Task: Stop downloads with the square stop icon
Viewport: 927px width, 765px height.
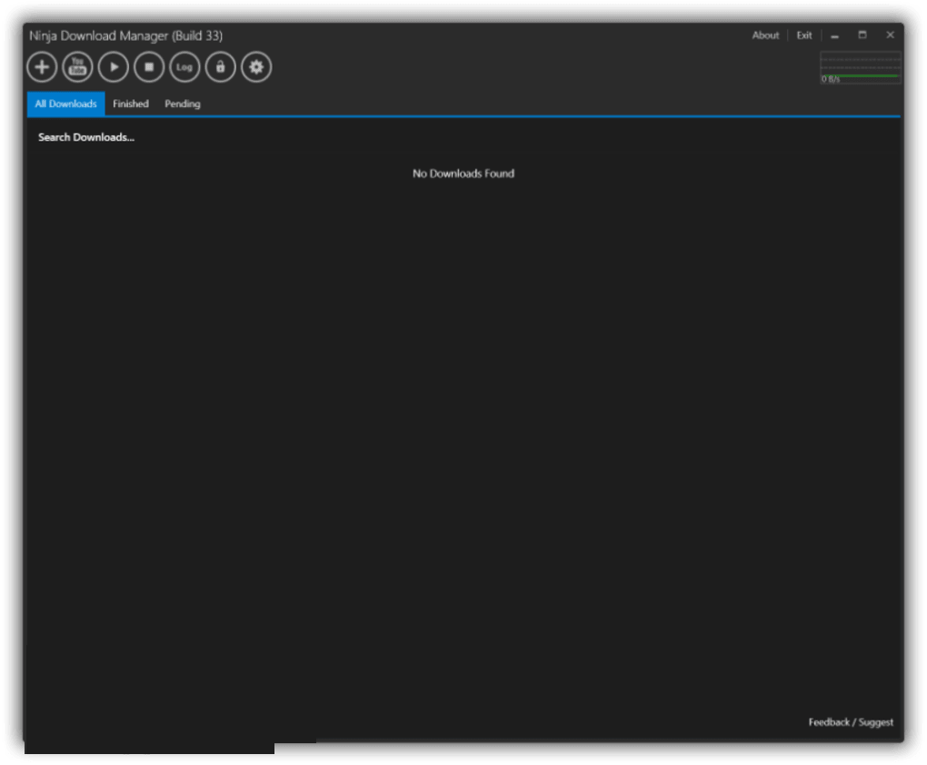Action: tap(149, 67)
